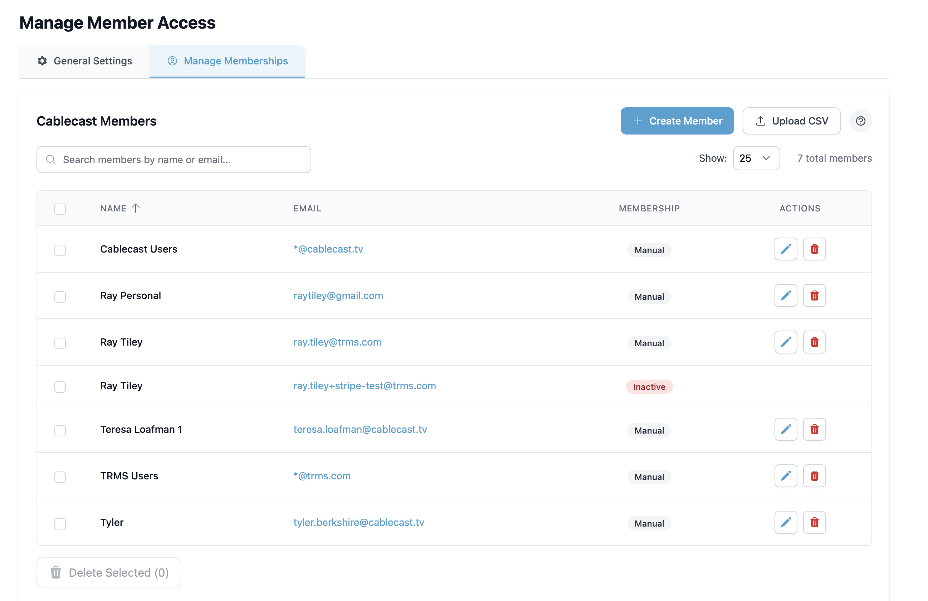Sort by the NAME column header

coord(113,208)
